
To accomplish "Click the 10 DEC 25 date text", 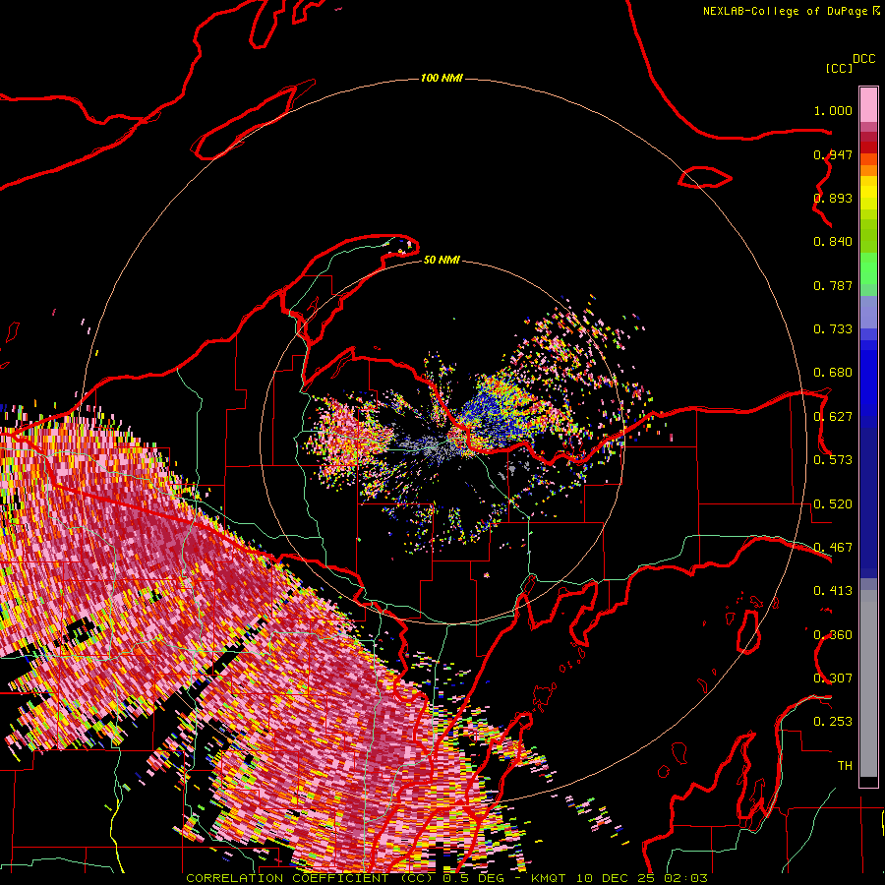I will tap(616, 878).
